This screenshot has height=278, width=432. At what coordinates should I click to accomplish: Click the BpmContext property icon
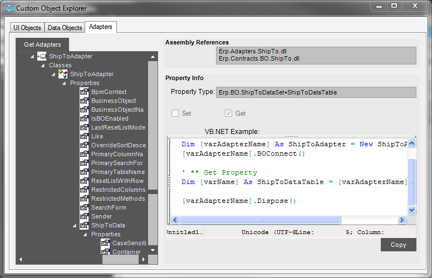click(x=84, y=92)
